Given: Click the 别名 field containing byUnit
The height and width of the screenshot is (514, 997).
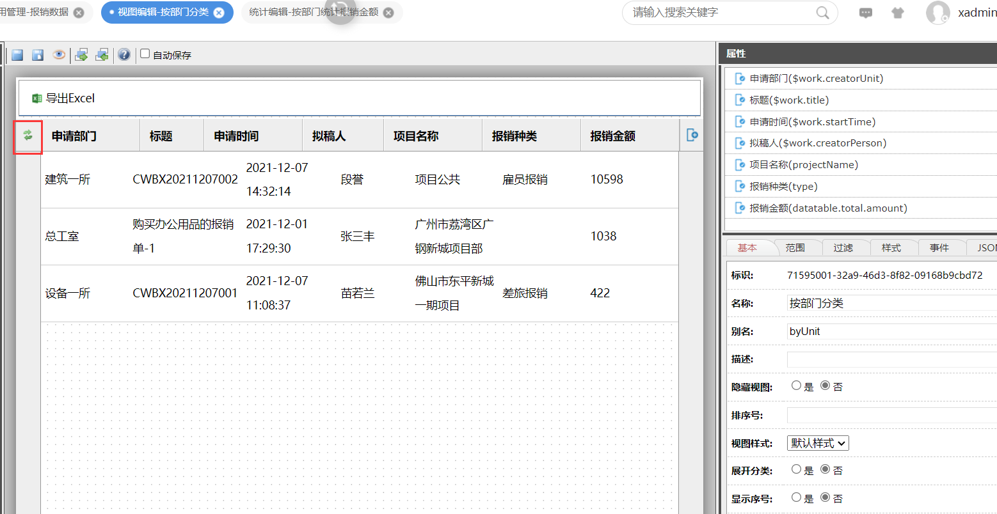Looking at the screenshot, I should click(892, 331).
